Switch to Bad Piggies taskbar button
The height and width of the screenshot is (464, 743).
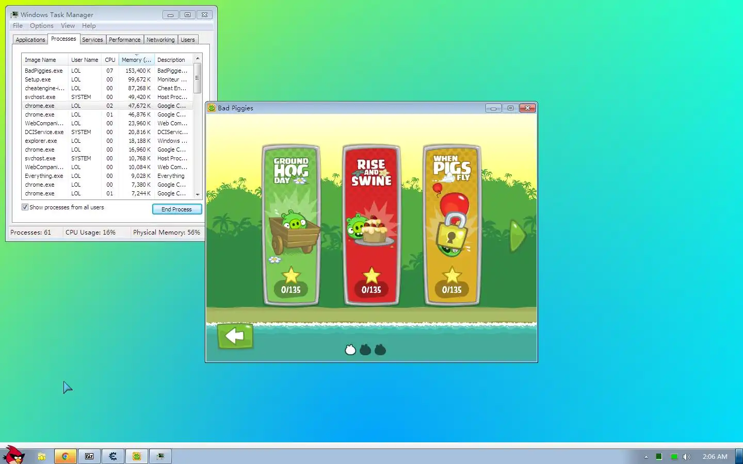click(x=137, y=456)
